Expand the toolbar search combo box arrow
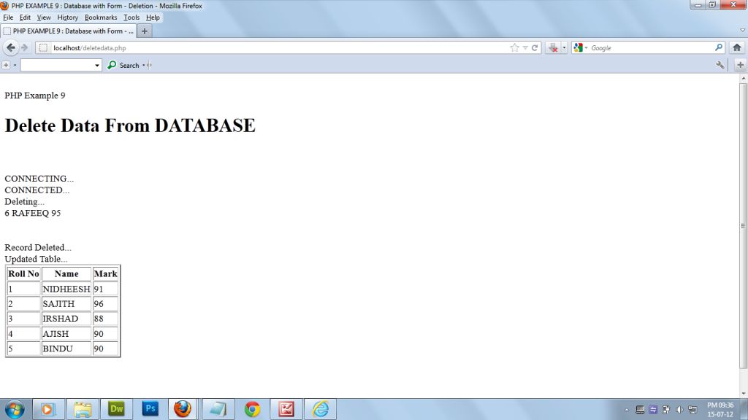The width and height of the screenshot is (748, 420). [97, 65]
